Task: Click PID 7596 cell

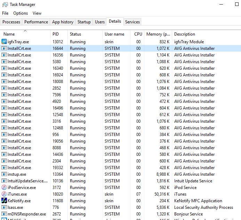Action: (57, 95)
